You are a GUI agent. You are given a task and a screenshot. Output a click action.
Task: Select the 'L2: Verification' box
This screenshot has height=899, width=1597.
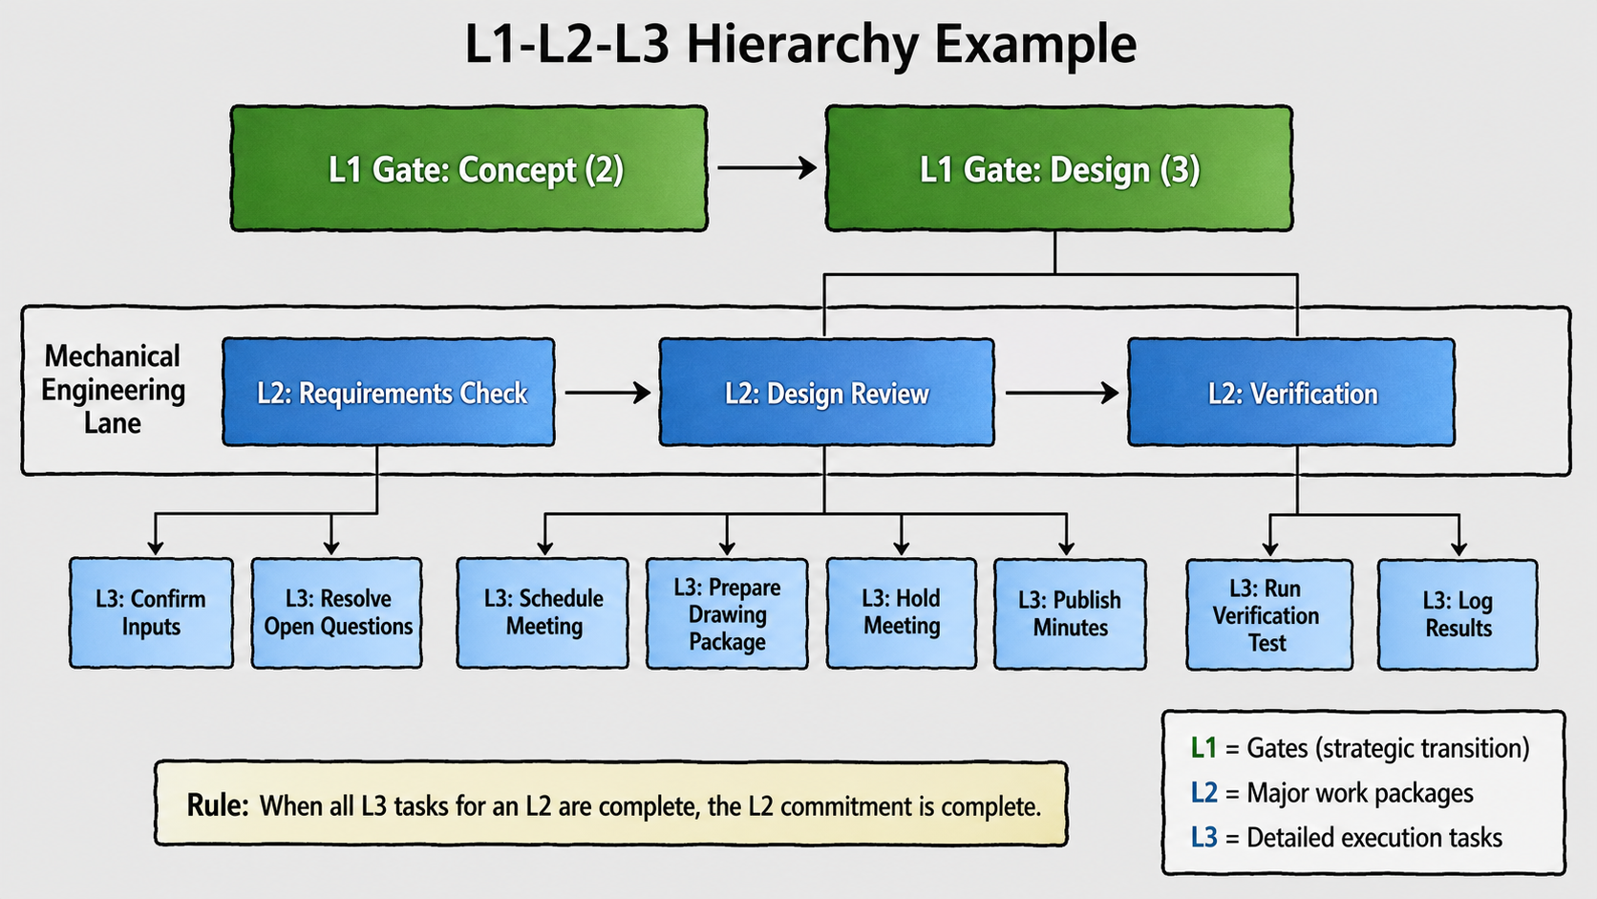pos(1291,392)
